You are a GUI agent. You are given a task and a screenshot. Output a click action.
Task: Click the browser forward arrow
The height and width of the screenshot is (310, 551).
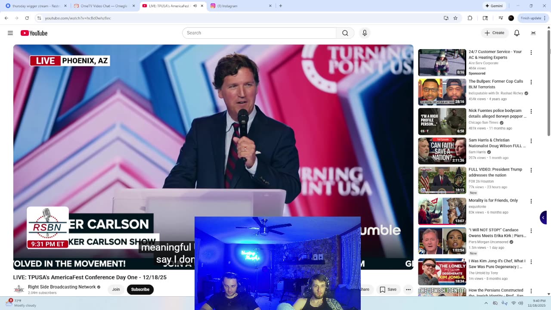16,18
